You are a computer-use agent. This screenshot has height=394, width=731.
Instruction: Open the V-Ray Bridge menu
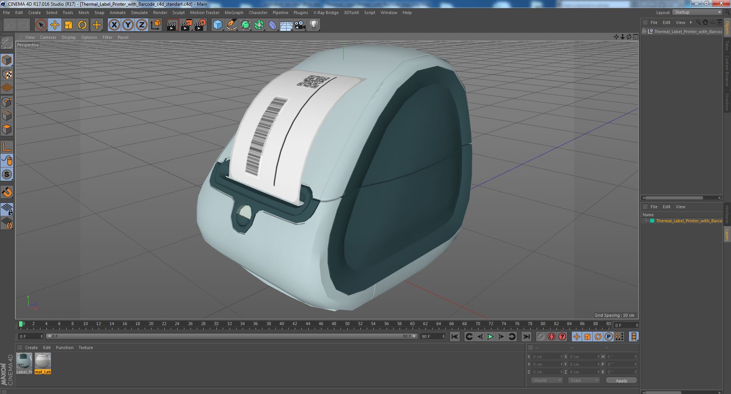tap(326, 13)
